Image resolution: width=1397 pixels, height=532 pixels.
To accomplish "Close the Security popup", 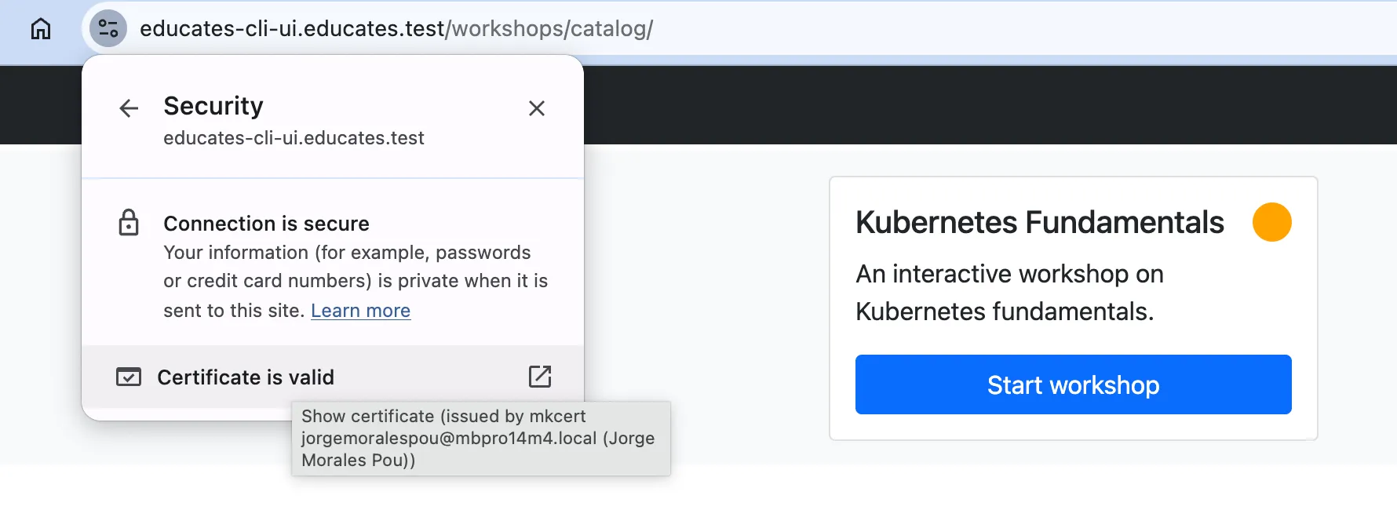I will point(537,108).
